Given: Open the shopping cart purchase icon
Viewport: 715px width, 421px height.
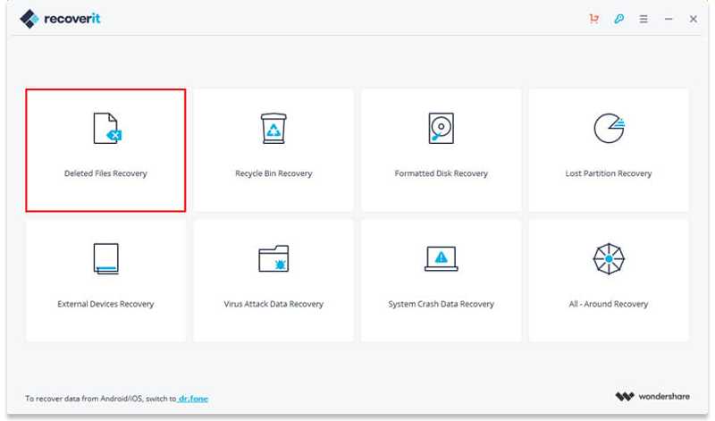Looking at the screenshot, I should coord(593,19).
